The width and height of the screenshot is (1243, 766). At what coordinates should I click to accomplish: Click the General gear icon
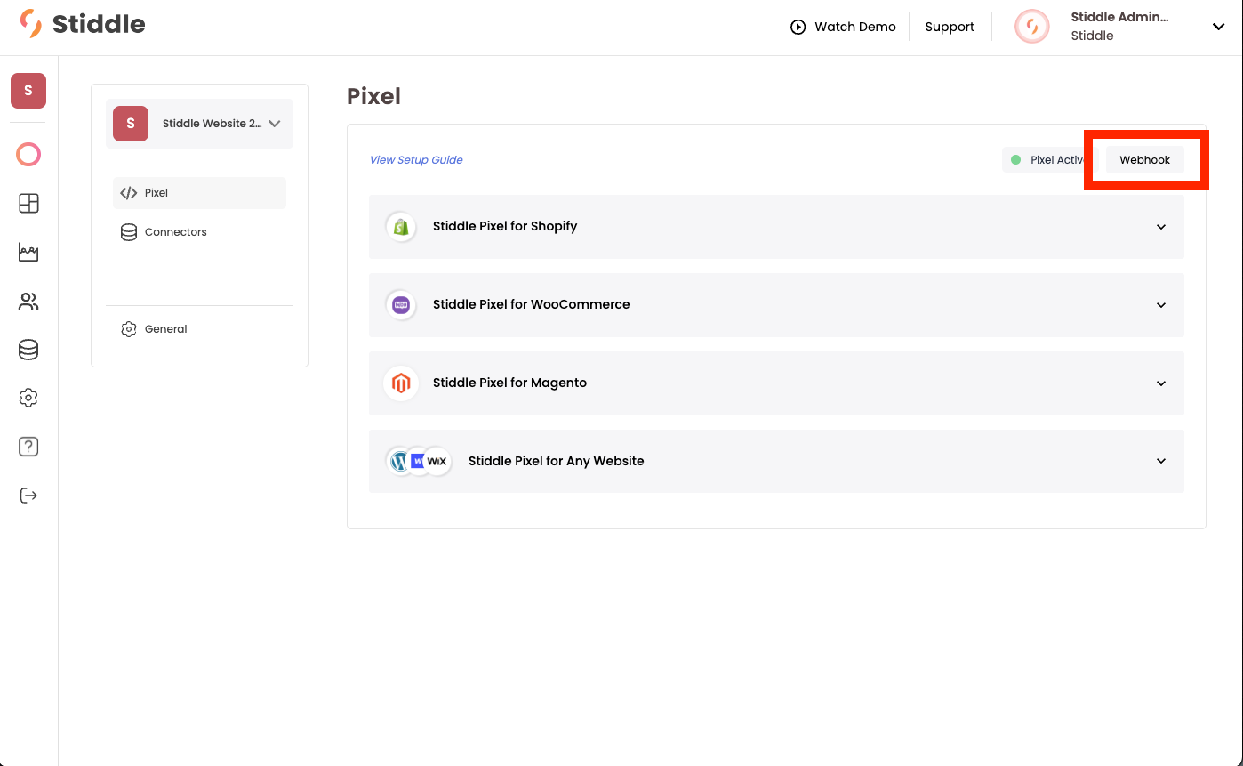coord(129,329)
